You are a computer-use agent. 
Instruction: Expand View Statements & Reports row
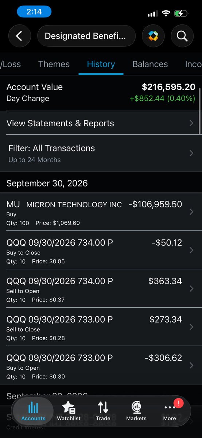(x=101, y=123)
